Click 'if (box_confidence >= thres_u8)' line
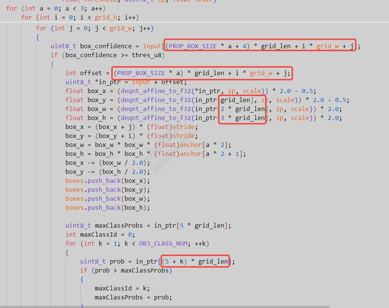389x308 pixels. 108,55
